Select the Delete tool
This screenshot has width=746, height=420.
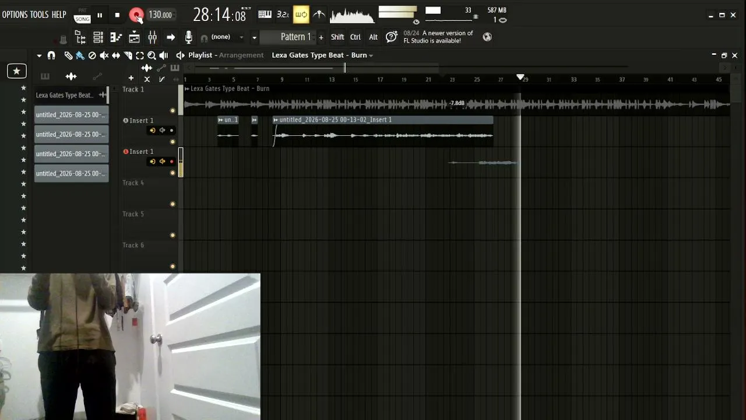click(x=92, y=55)
